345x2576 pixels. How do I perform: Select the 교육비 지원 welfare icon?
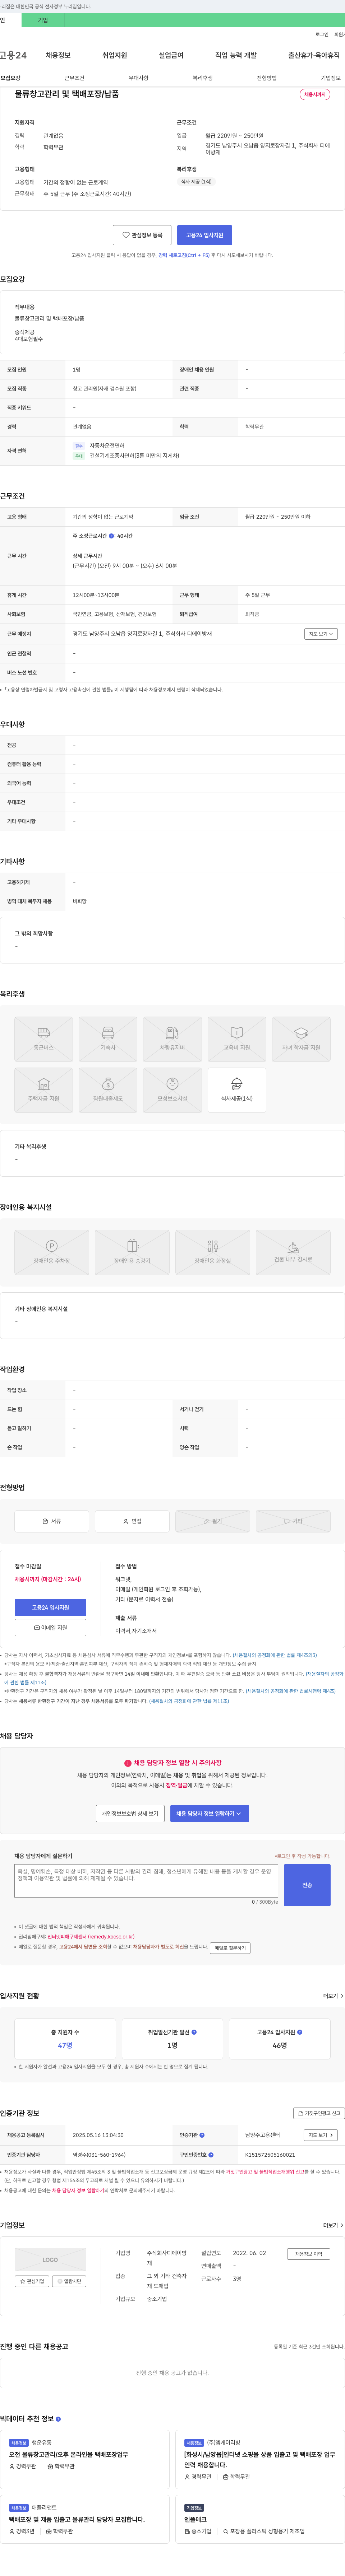tap(237, 1038)
